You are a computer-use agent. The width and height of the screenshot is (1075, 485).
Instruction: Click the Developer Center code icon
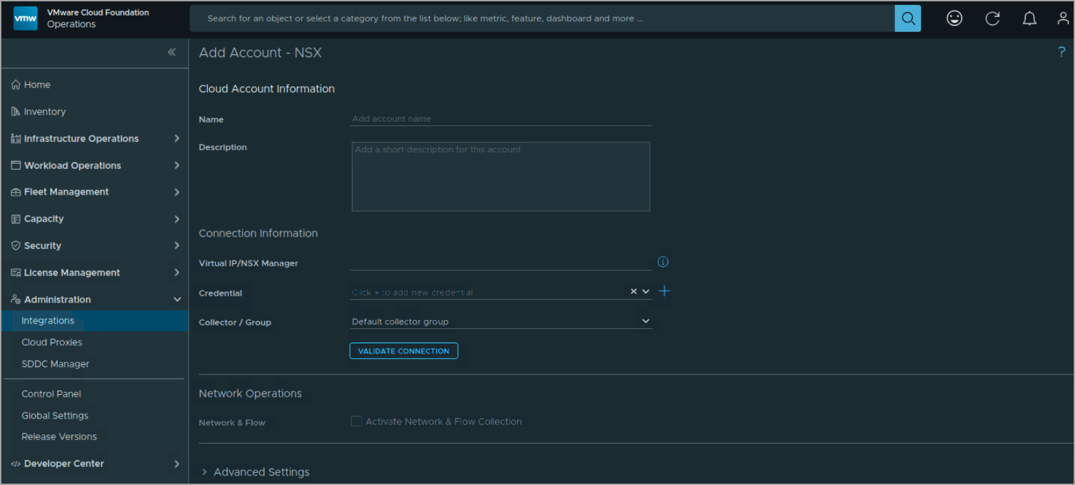(x=16, y=464)
